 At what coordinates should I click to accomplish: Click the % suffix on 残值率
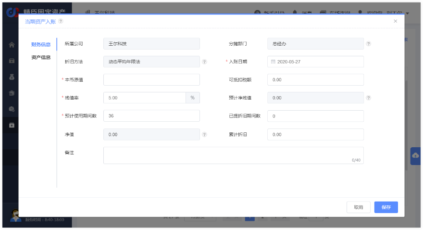pos(193,98)
